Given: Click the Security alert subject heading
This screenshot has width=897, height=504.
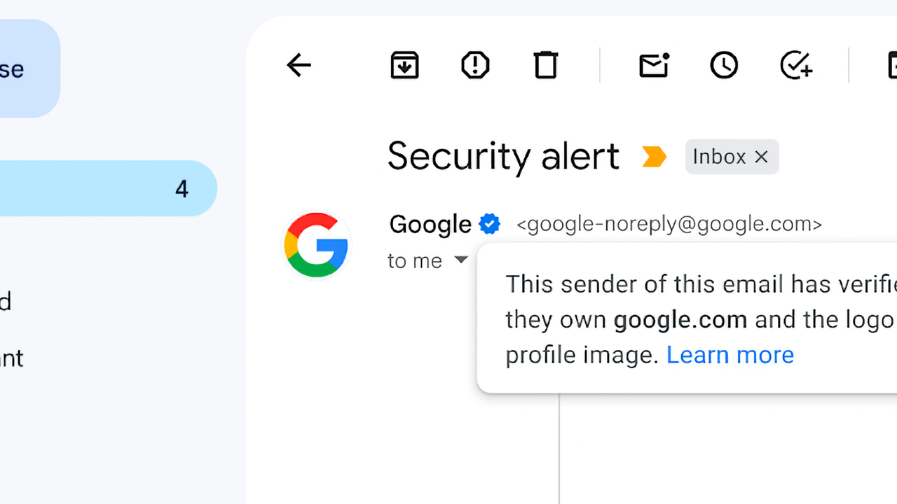Looking at the screenshot, I should [503, 156].
